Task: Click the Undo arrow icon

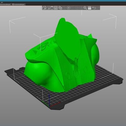Action: point(94,8)
